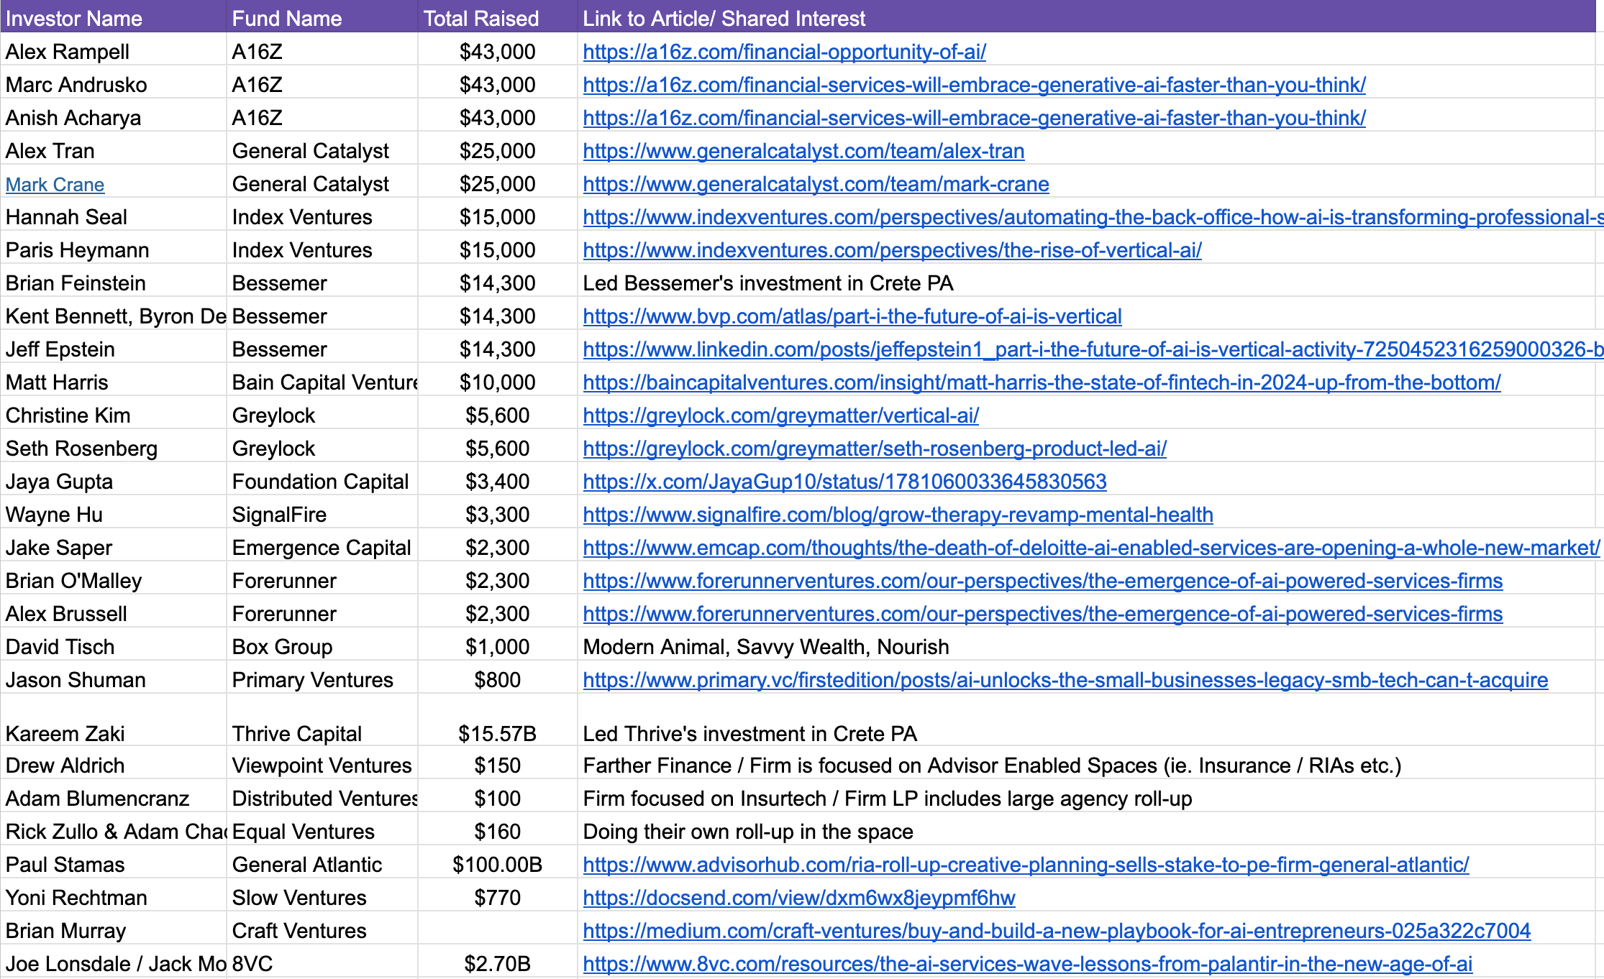
Task: Select the Total Raised header cell
Action: click(498, 18)
